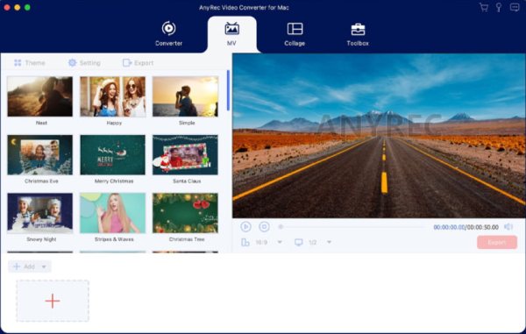Choose the Simple theme thumbnail
The width and height of the screenshot is (526, 334).
click(186, 96)
